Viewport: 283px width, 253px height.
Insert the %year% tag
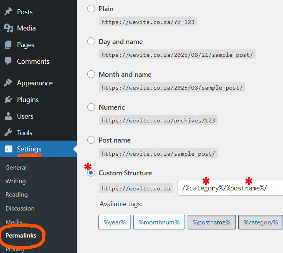[115, 222]
